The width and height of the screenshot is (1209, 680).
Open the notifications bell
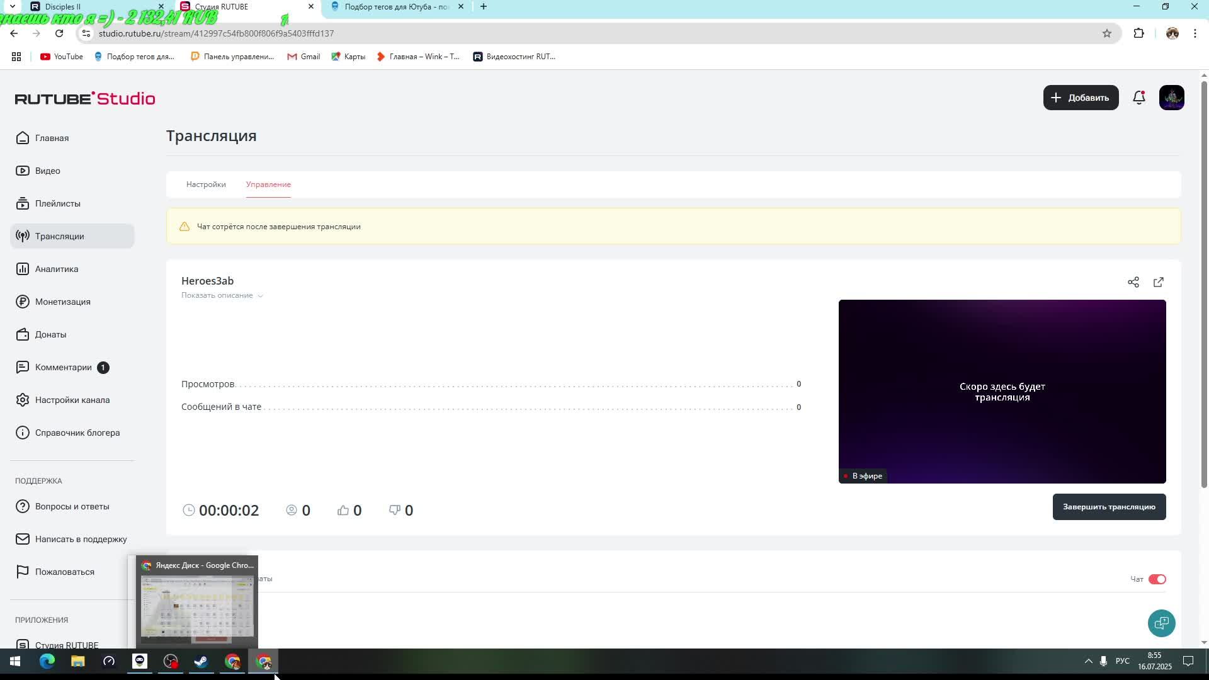tap(1138, 98)
